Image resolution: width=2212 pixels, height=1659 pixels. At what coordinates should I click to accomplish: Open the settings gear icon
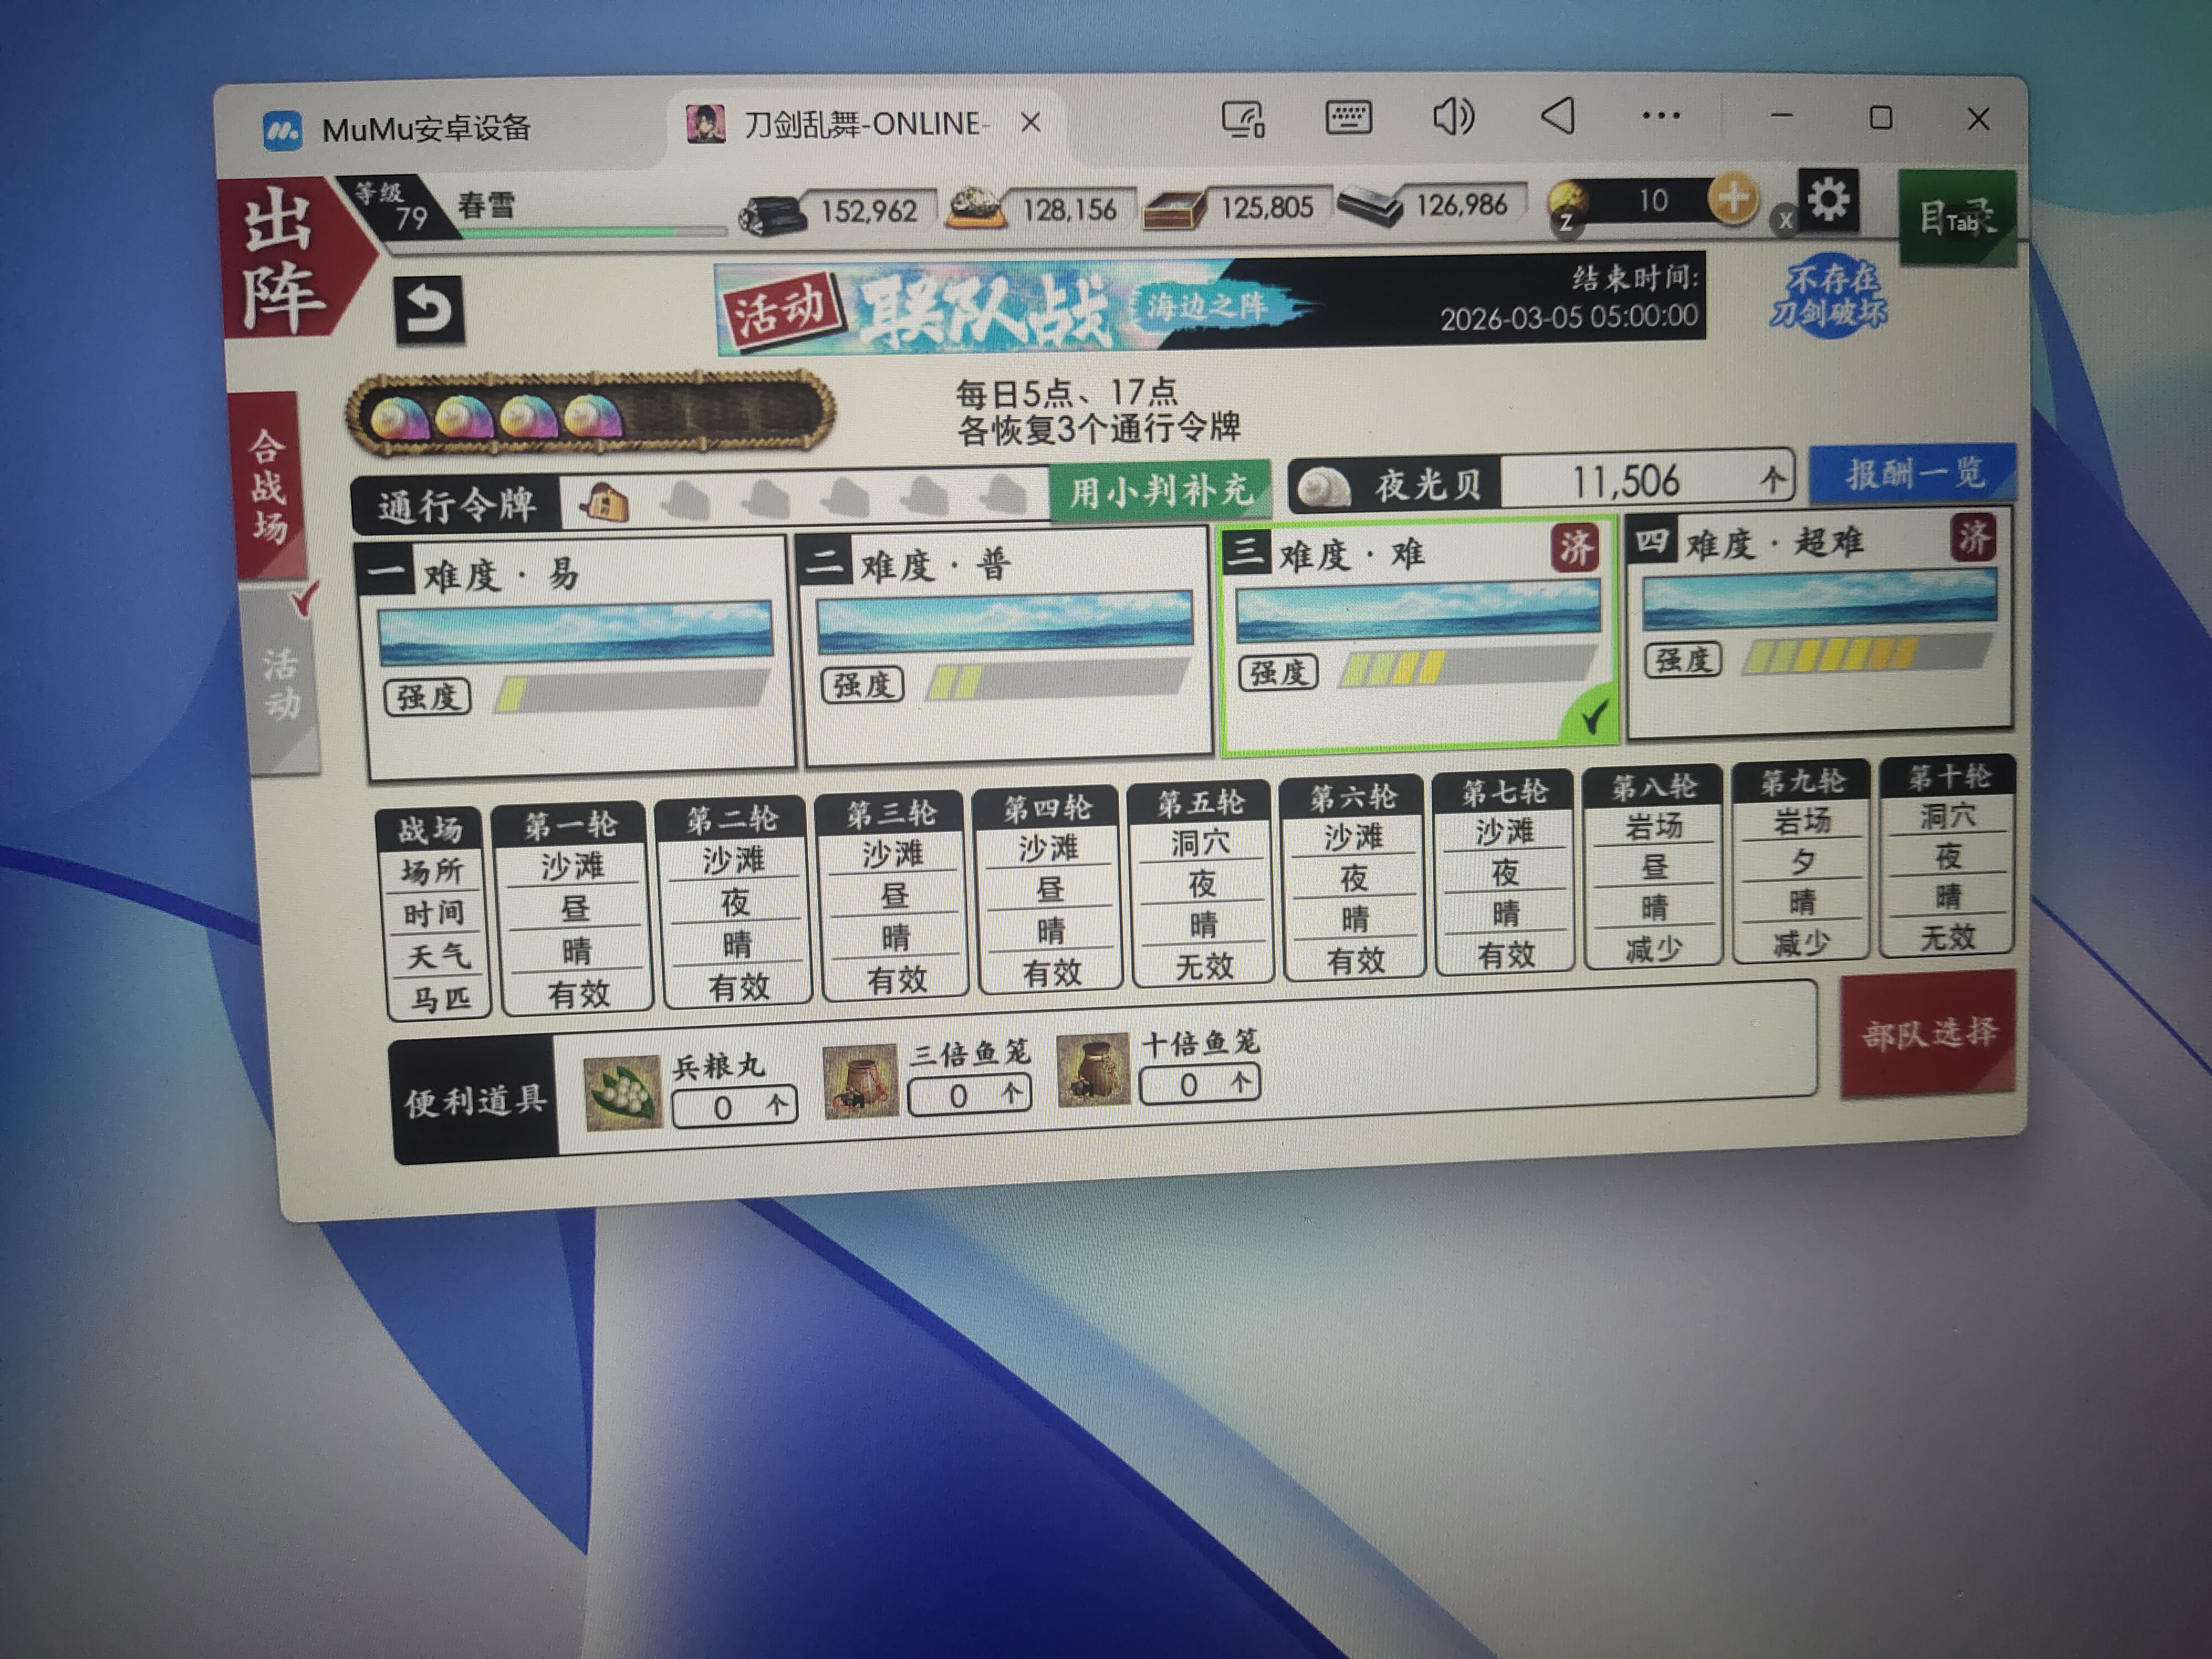[x=1828, y=200]
